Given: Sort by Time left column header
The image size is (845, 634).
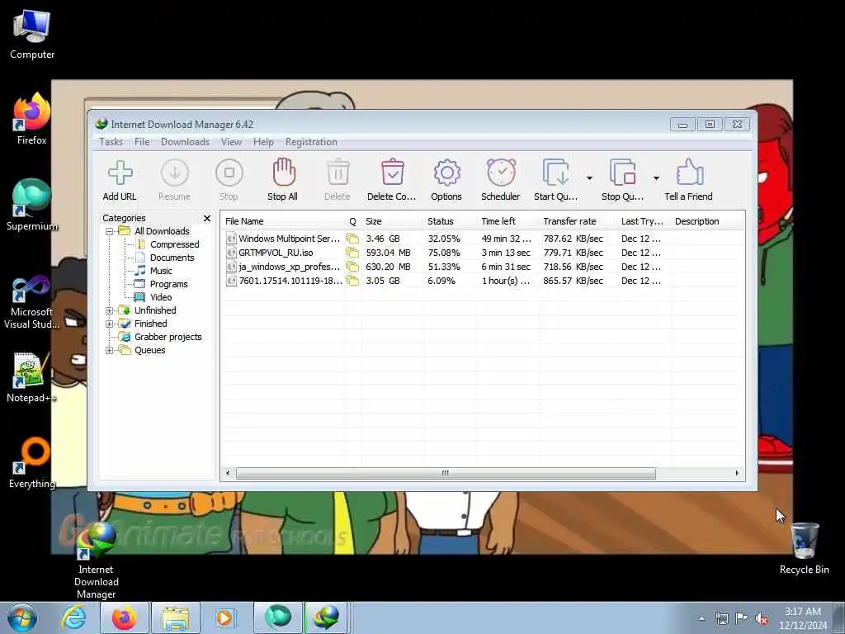Looking at the screenshot, I should [508, 221].
